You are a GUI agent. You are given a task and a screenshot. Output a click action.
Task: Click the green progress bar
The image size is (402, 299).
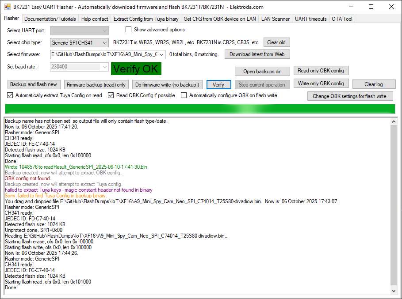point(200,109)
